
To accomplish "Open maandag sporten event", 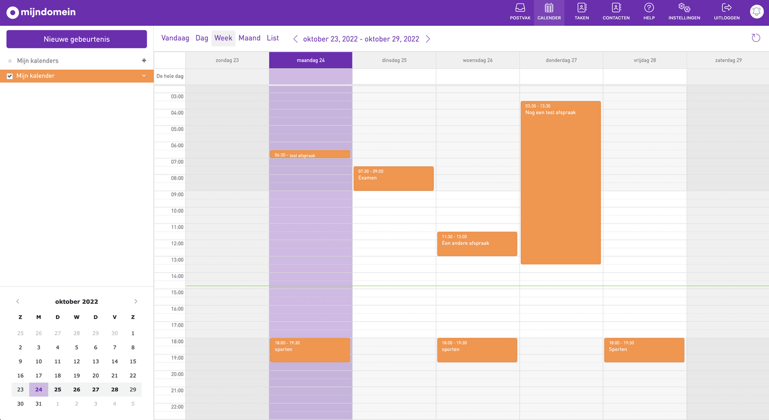I will 310,350.
